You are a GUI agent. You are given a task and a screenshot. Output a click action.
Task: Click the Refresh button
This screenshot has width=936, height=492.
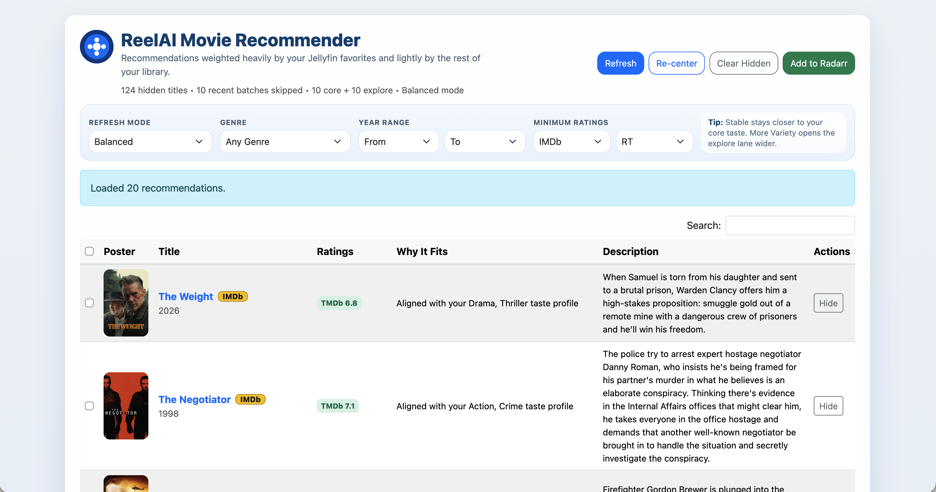pyautogui.click(x=620, y=63)
